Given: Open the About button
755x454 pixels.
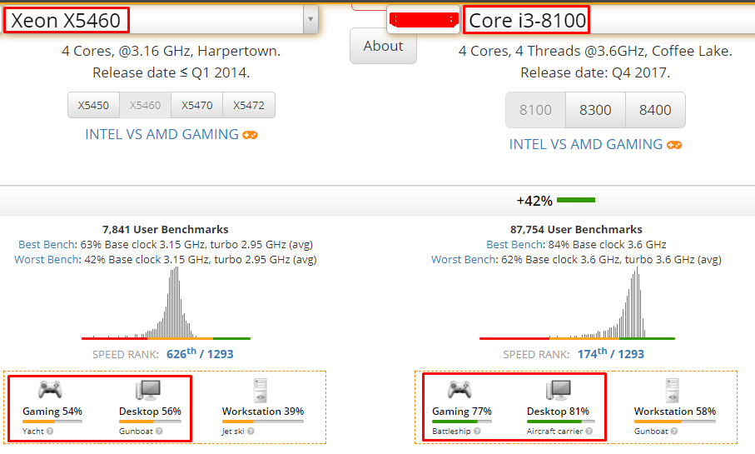Looking at the screenshot, I should (x=383, y=46).
